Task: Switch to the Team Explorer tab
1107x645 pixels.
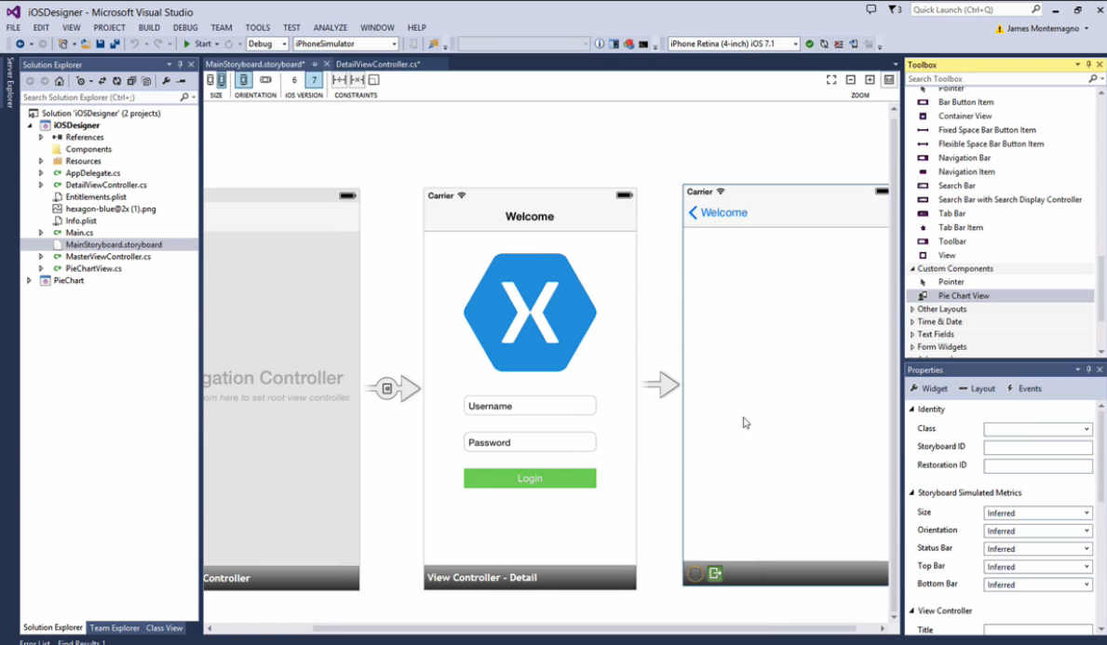Action: (115, 628)
